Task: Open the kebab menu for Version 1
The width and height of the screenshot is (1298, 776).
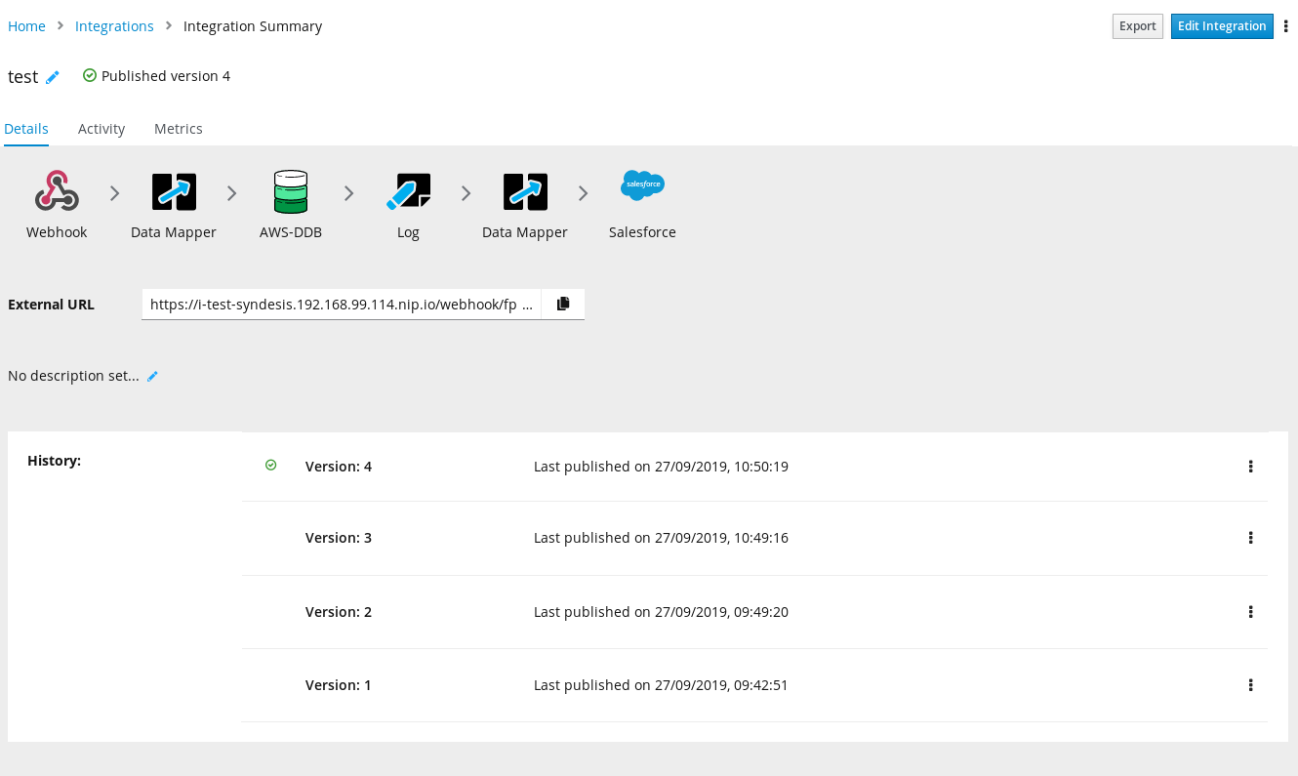Action: 1250,685
